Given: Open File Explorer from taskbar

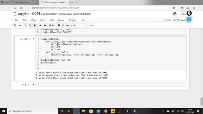Looking at the screenshot, I should 84,111.
